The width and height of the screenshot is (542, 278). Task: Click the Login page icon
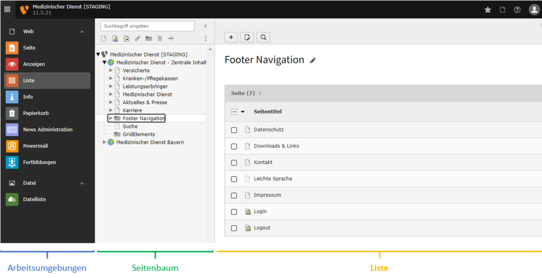(248, 212)
